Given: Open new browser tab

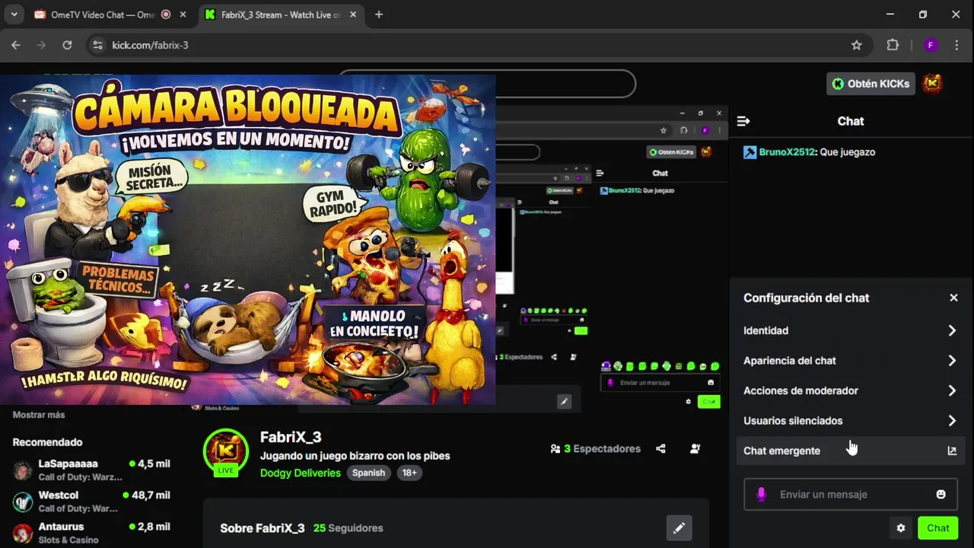Looking at the screenshot, I should (x=379, y=14).
